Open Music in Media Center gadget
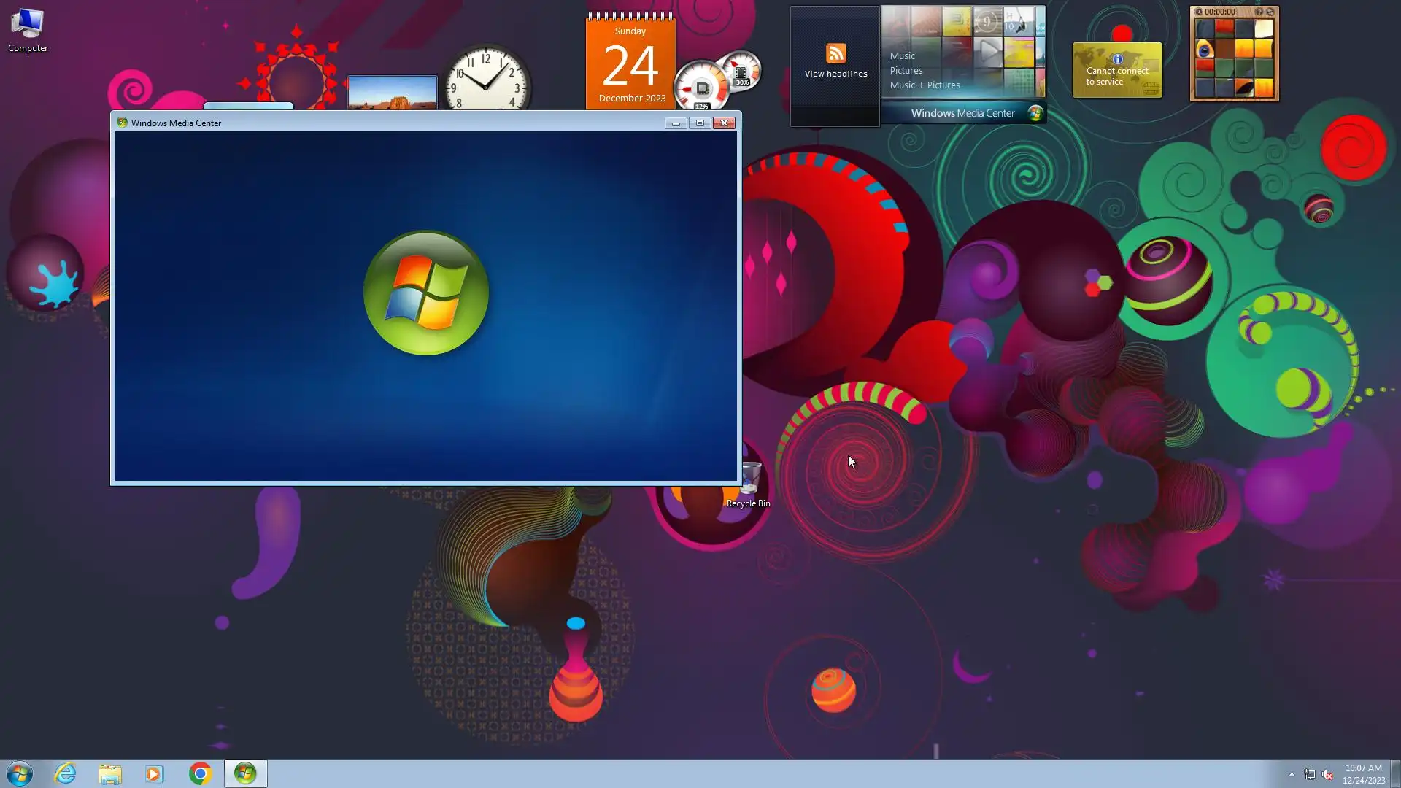This screenshot has width=1401, height=788. coord(902,56)
